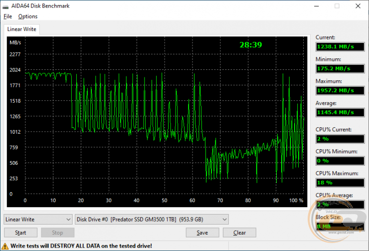Click the Clear button

239,233
